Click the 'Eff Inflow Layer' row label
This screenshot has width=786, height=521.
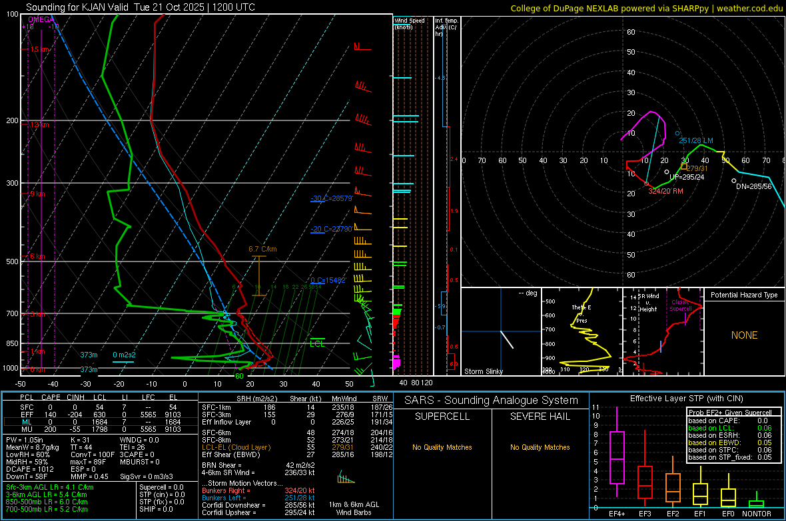[x=226, y=422]
